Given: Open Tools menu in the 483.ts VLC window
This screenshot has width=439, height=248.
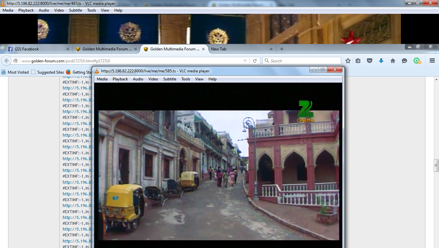Looking at the screenshot, I should pyautogui.click(x=92, y=10).
